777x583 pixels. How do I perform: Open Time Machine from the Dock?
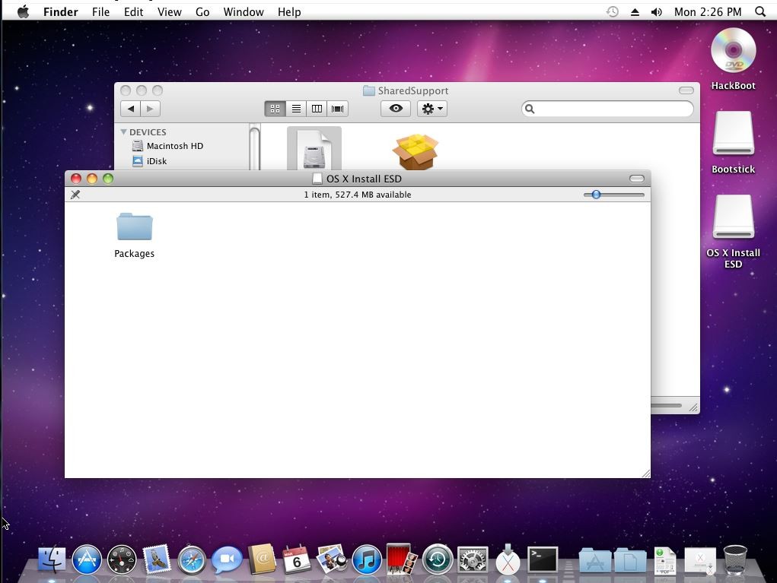coord(438,560)
